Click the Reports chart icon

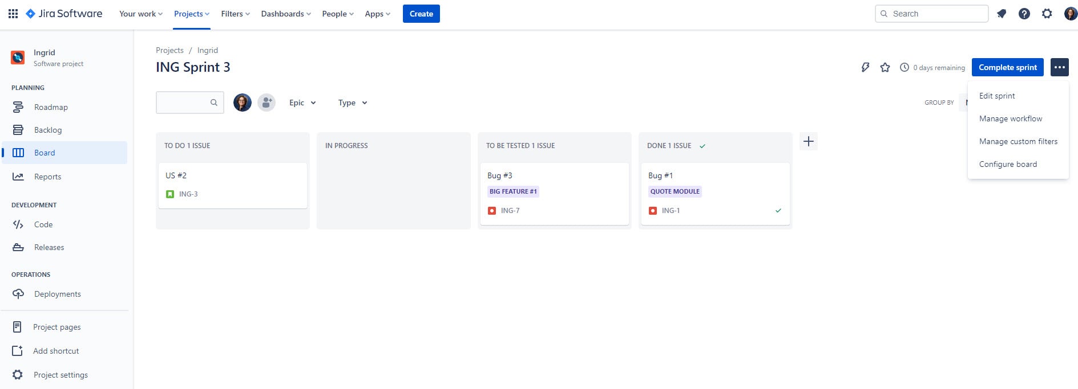(18, 177)
